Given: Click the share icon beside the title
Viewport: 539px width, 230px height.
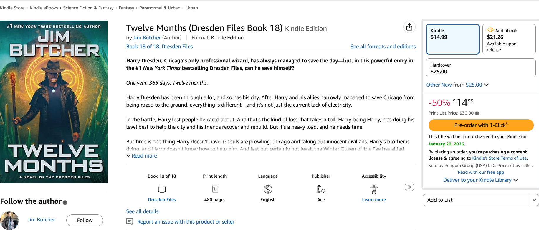Looking at the screenshot, I should pyautogui.click(x=409, y=27).
